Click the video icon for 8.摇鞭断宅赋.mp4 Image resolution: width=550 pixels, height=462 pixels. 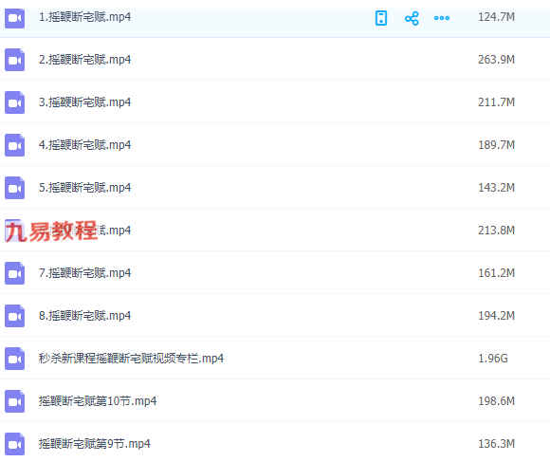15,316
